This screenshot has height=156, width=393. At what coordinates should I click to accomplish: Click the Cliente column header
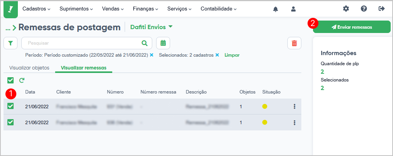point(64,92)
